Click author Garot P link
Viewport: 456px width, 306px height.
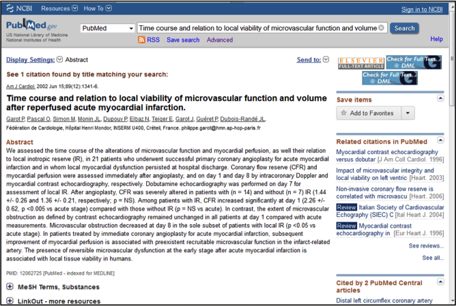pos(16,119)
